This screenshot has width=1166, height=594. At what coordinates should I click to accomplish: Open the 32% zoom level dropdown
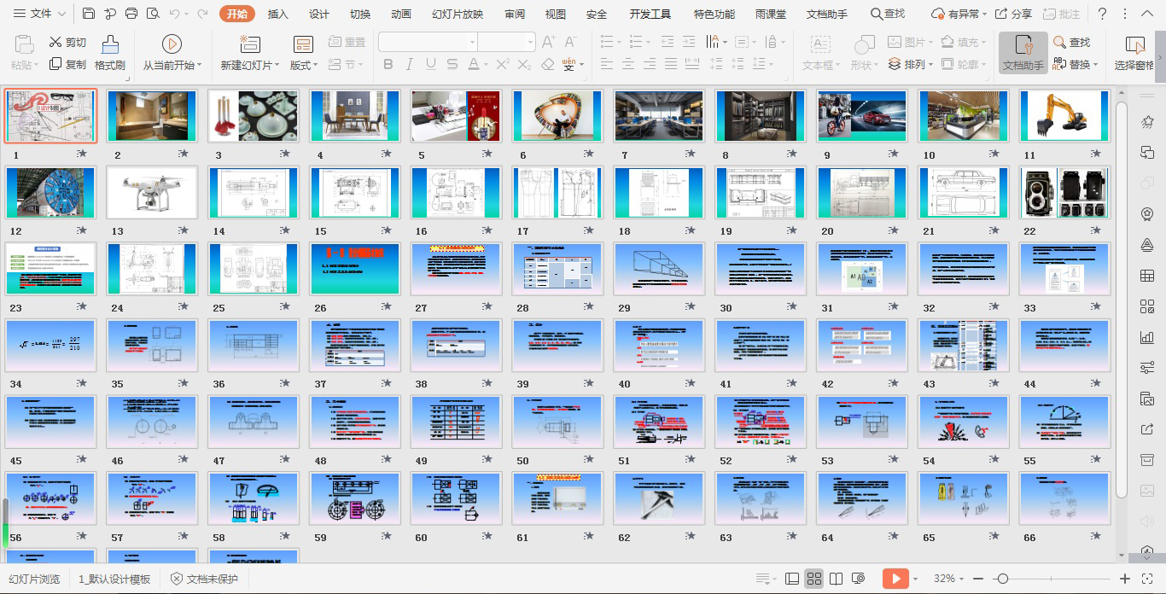949,579
